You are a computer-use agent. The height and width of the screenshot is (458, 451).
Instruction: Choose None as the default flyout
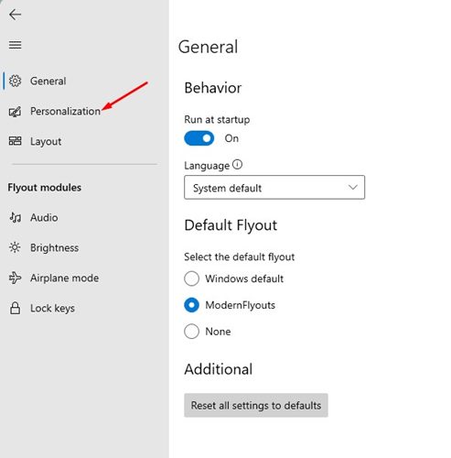pos(191,332)
